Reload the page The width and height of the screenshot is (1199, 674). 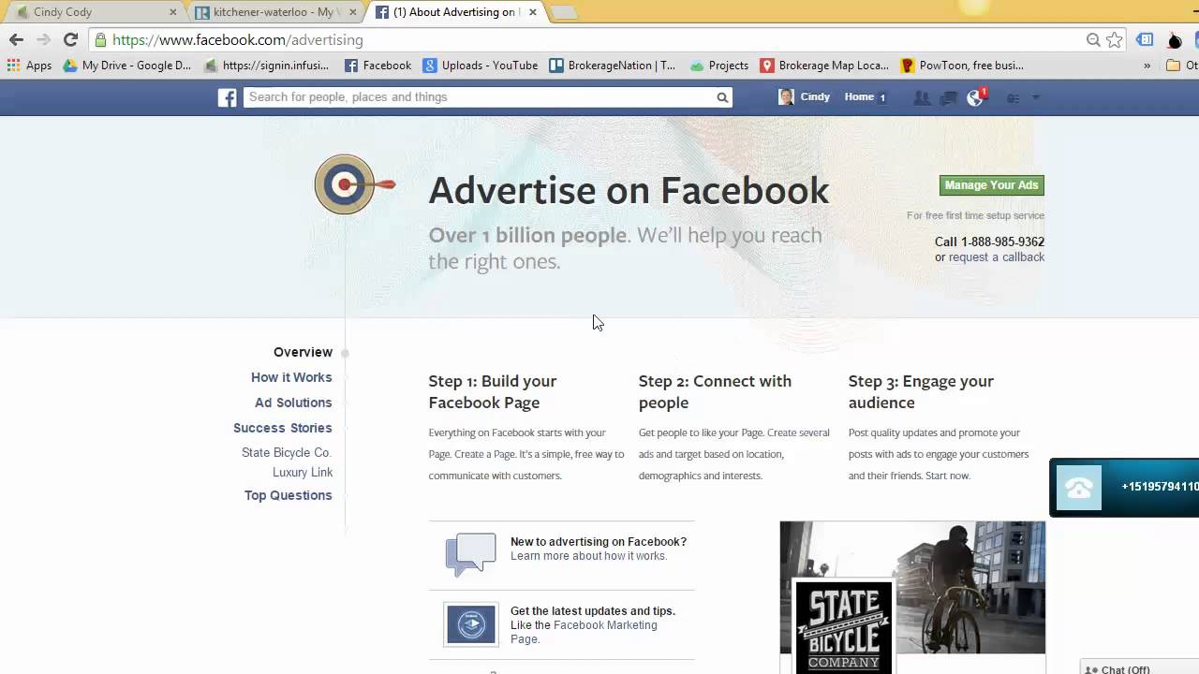[70, 39]
